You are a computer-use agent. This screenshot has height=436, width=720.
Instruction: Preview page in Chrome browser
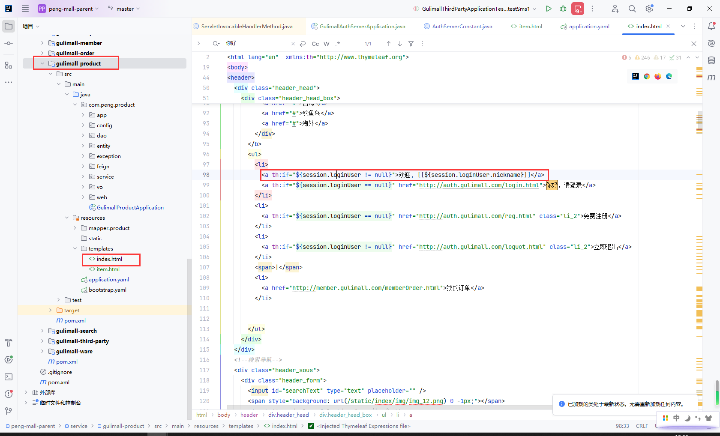click(x=647, y=76)
